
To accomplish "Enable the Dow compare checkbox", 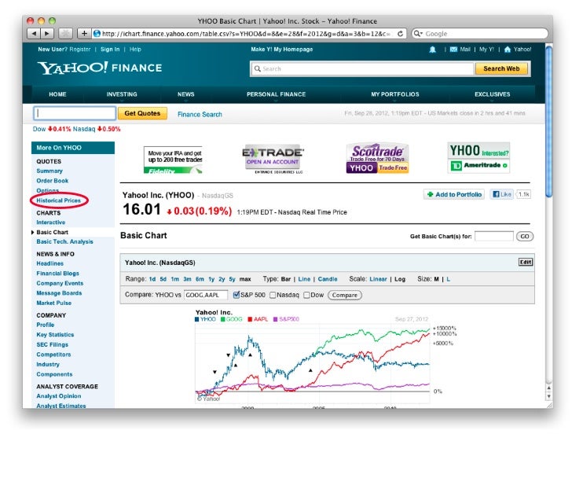I will pos(306,295).
